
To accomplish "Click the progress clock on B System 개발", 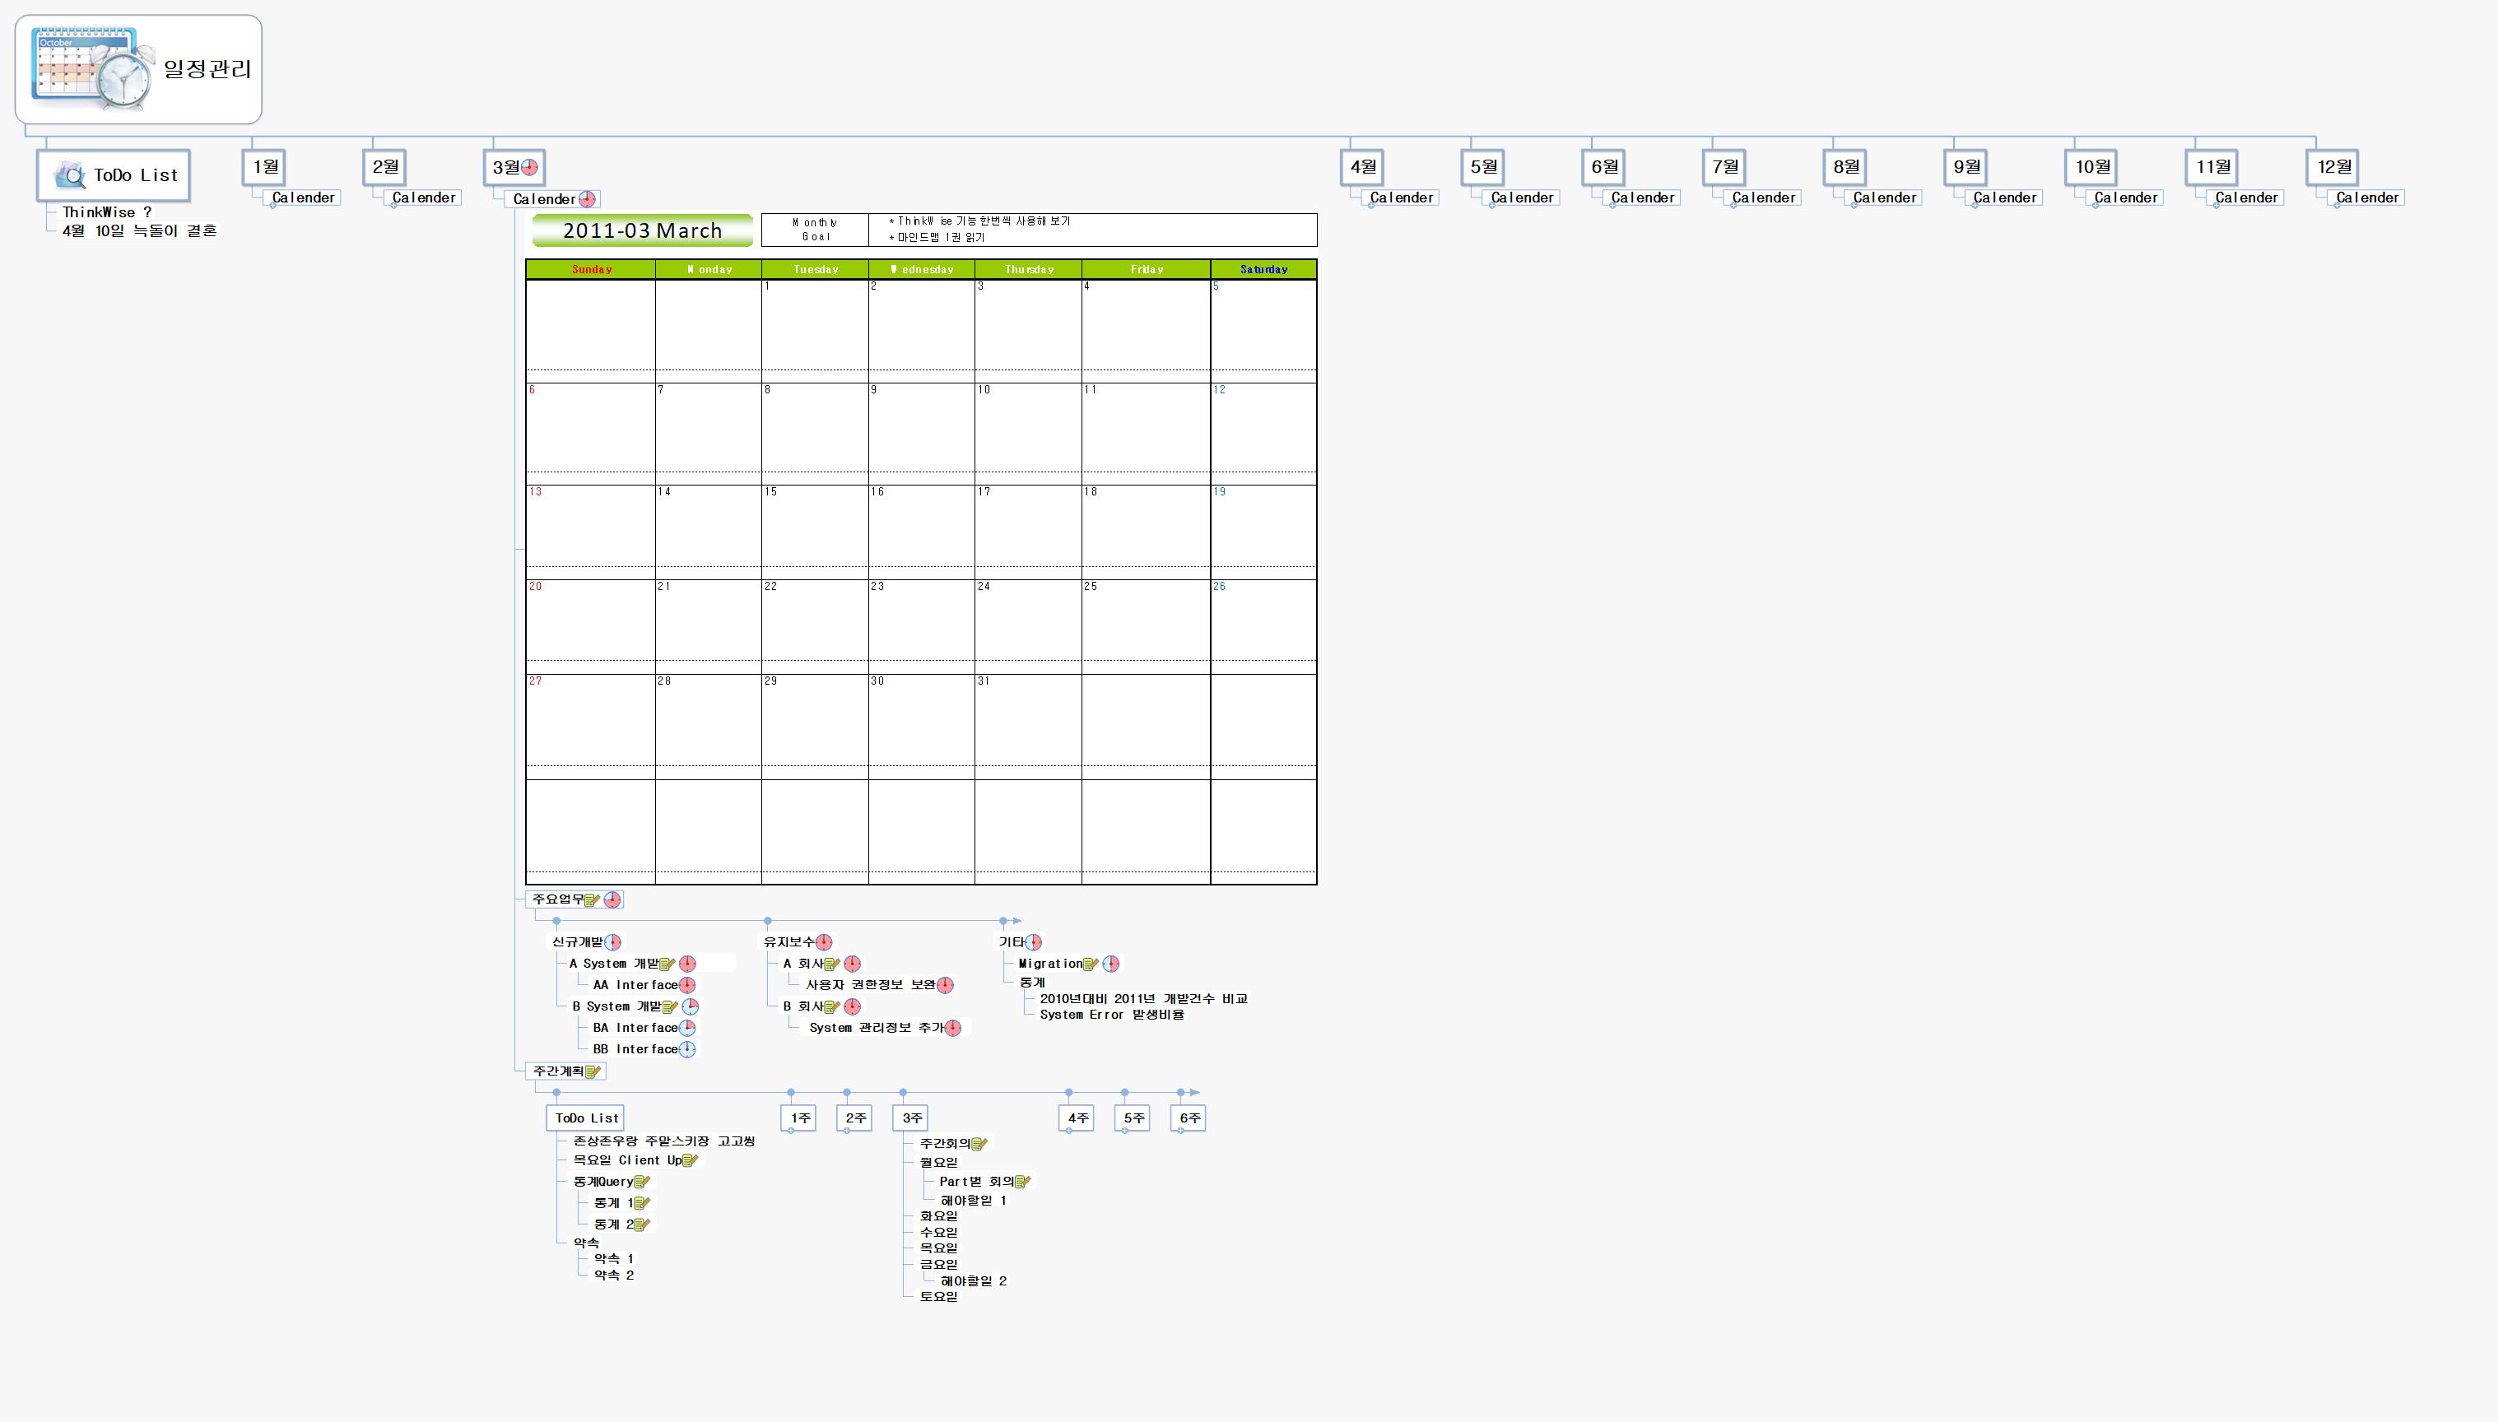I will [691, 1007].
